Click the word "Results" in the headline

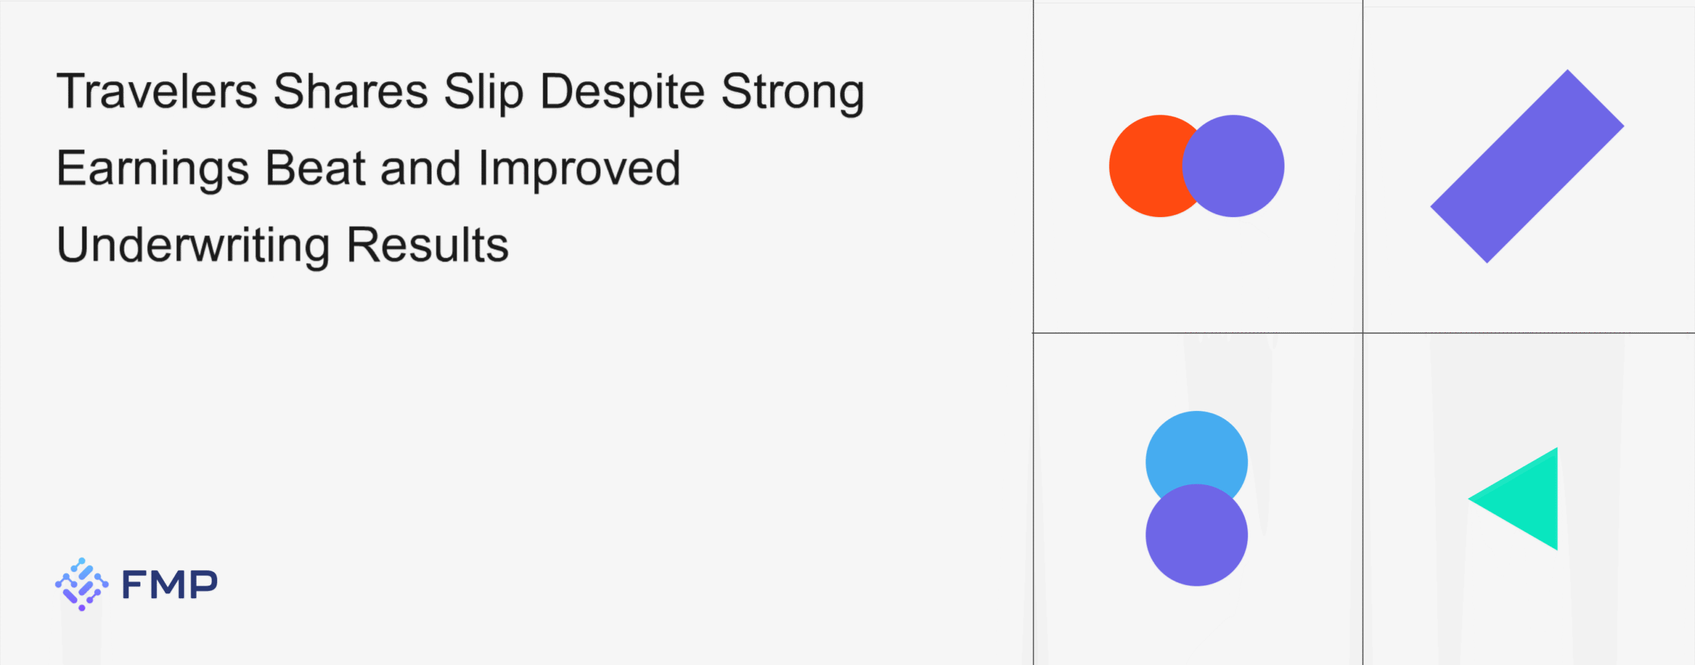[x=428, y=245]
